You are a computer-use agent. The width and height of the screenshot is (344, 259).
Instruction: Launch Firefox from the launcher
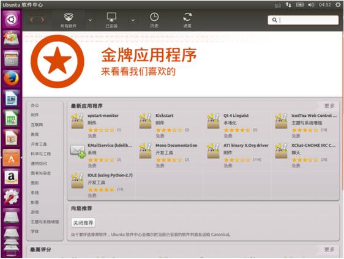12,78
